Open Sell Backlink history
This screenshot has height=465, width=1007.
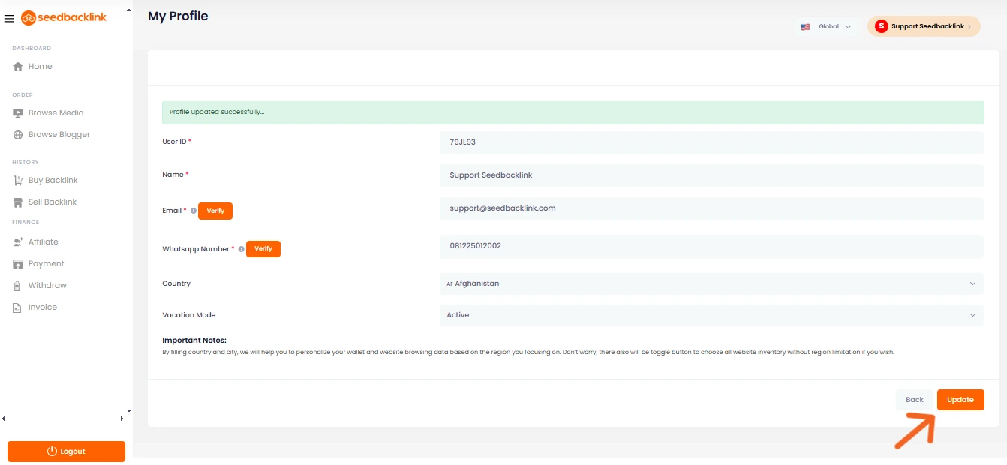point(53,202)
